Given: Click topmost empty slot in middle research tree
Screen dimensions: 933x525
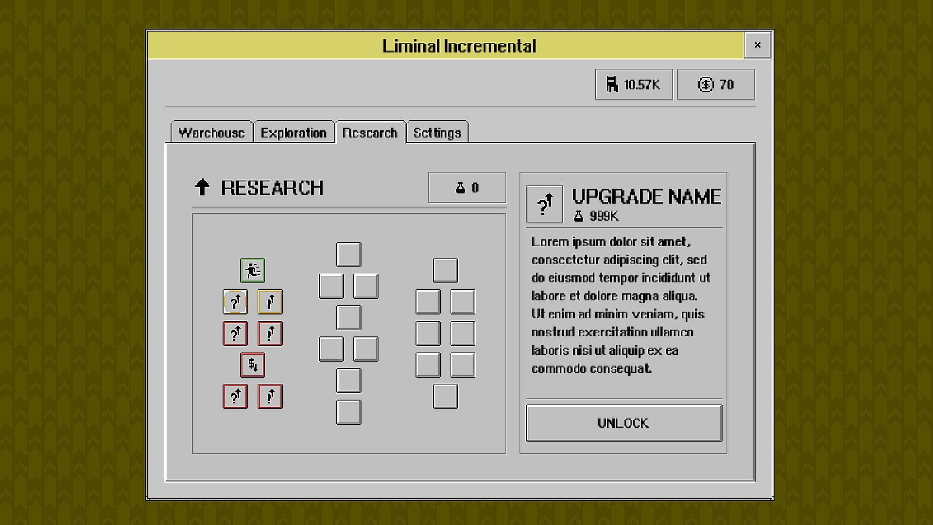Looking at the screenshot, I should click(x=349, y=255).
